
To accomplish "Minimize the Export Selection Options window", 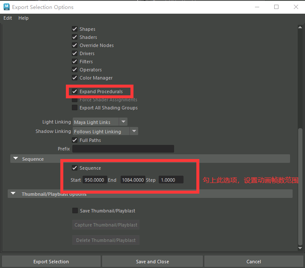I will click(x=257, y=7).
